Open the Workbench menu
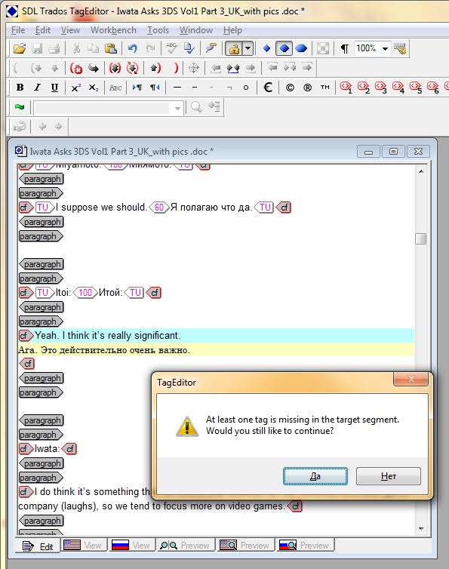This screenshot has width=449, height=569. [x=113, y=30]
